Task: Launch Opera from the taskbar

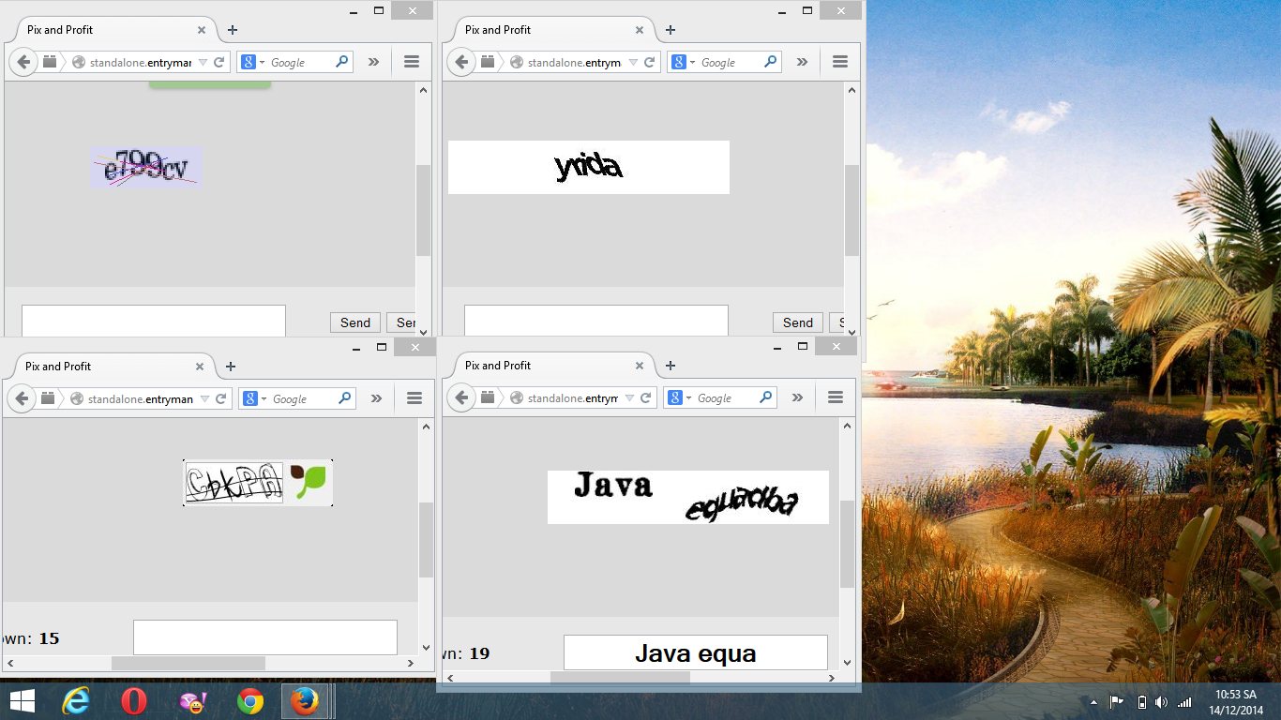Action: pos(134,701)
